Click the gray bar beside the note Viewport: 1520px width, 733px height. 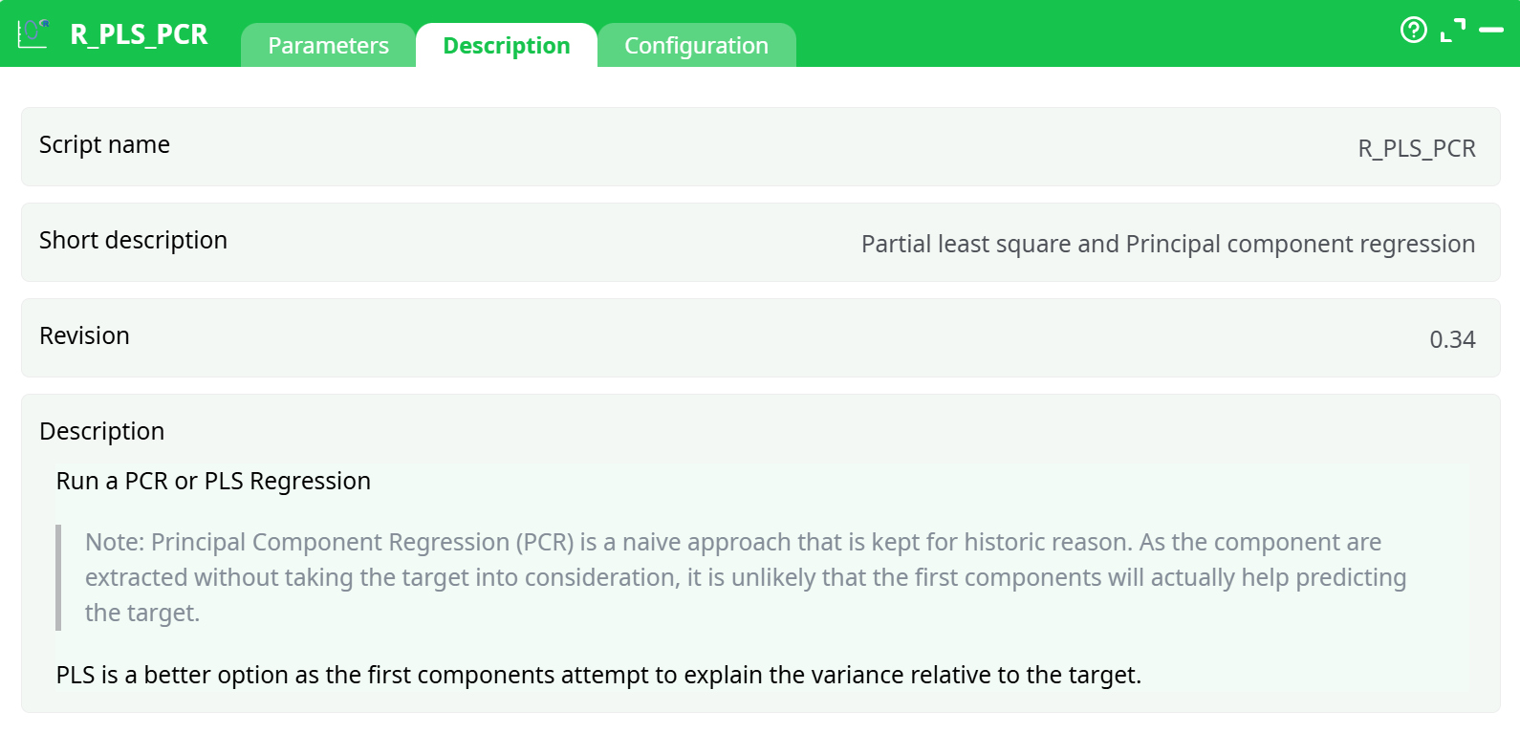(58, 577)
